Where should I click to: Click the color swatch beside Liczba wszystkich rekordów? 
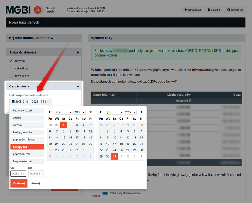(x=105, y=193)
